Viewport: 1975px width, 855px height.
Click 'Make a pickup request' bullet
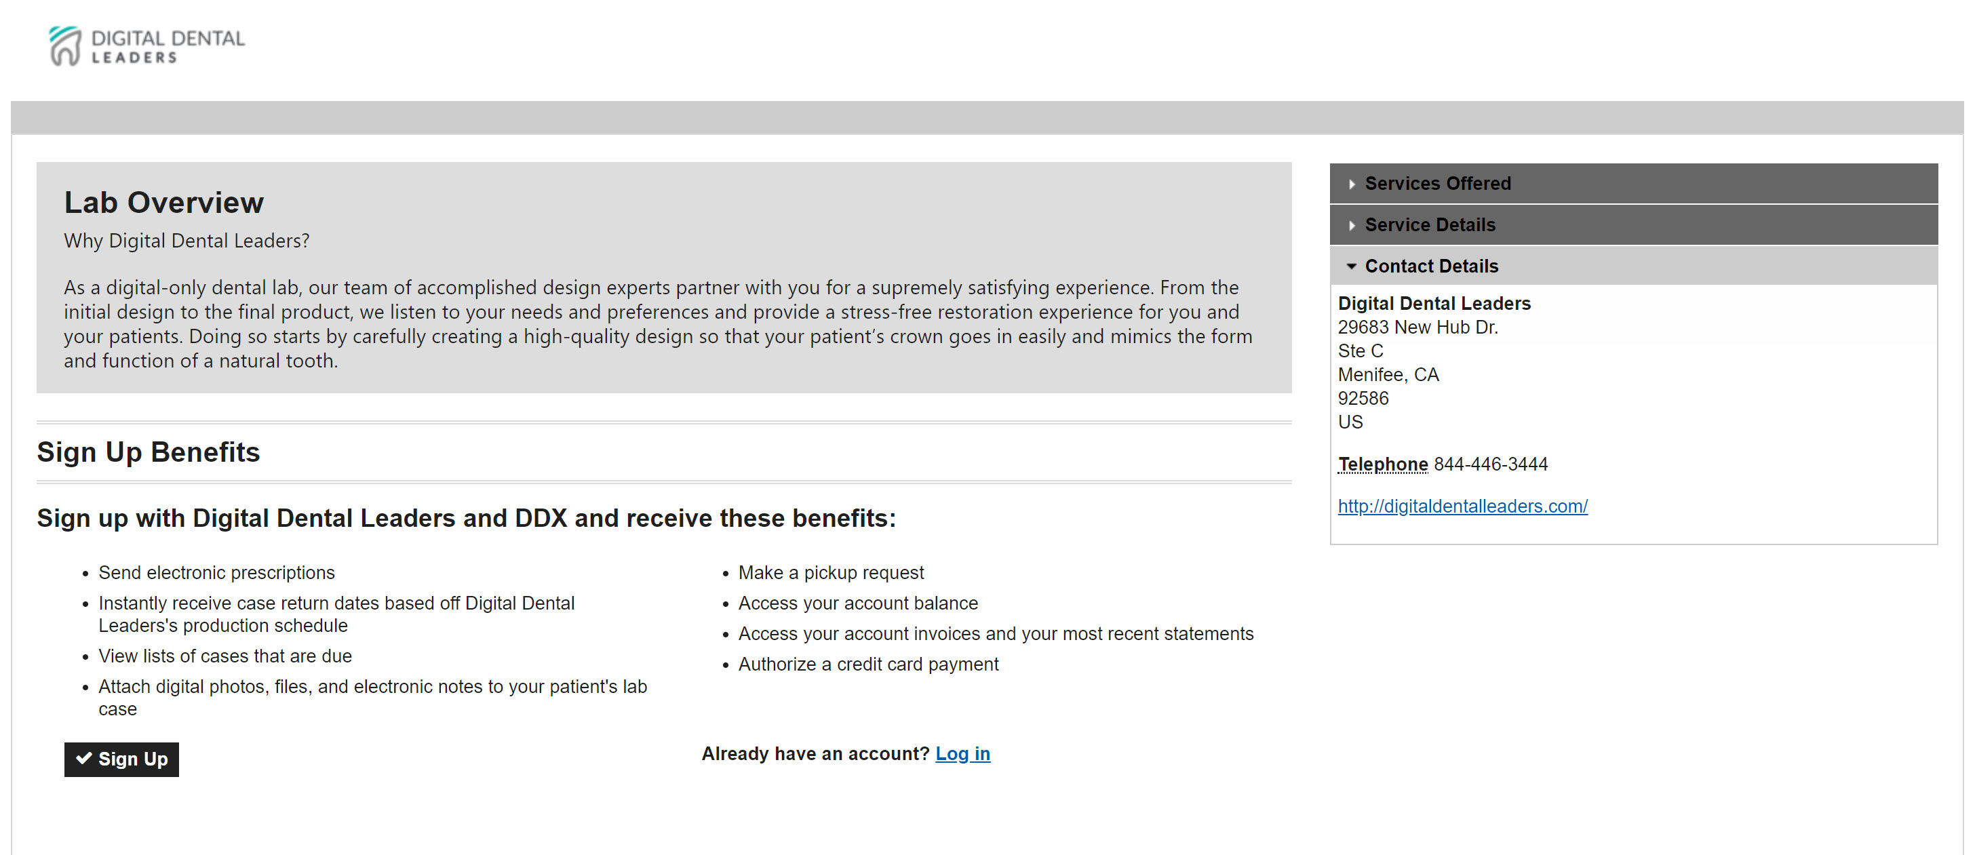pos(830,573)
